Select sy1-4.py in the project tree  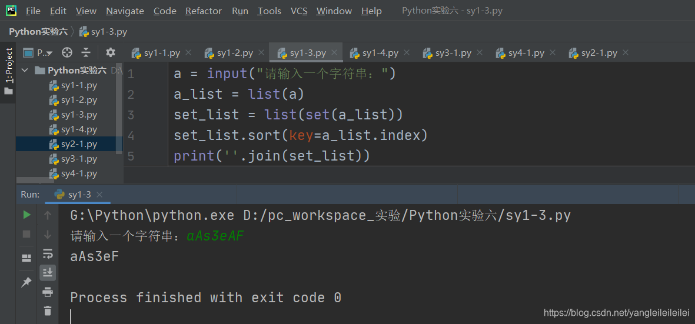coord(73,129)
